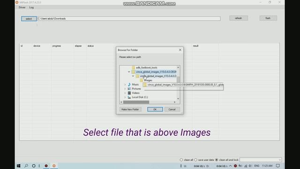Close the Browse For Folder dialog
Screen dimensions: 300x169
tap(180, 50)
